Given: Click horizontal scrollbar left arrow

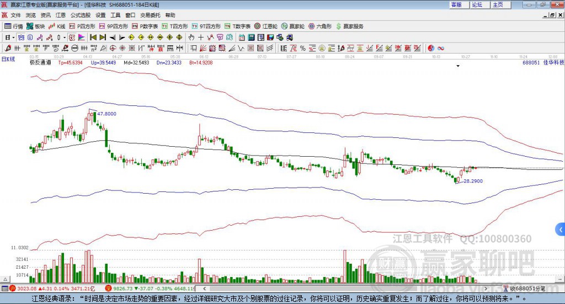Looking at the screenshot, I should tap(204, 289).
